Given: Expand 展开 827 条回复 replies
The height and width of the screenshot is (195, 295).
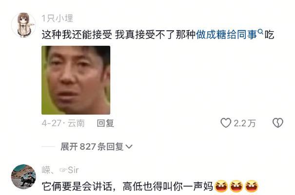Looking at the screenshot, I should coord(97,147).
